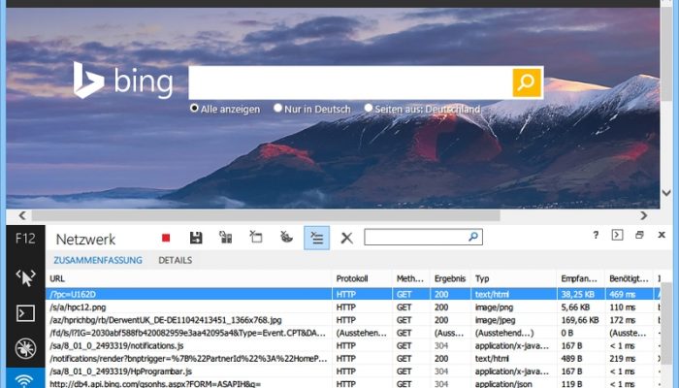Switch to the ZUSAMMENFASSUNG tab
Screen dimensions: 679x388
pyautogui.click(x=98, y=260)
